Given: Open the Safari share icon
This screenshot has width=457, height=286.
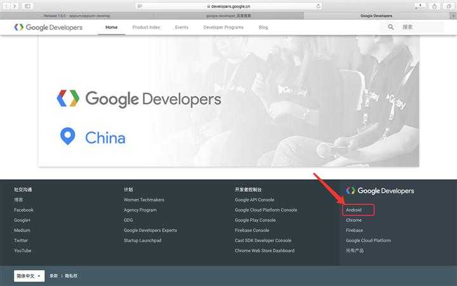Looking at the screenshot, I should point(435,6).
